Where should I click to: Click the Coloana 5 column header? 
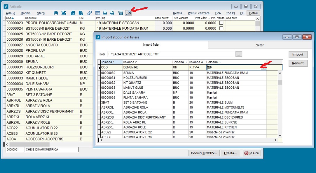tap(236, 62)
